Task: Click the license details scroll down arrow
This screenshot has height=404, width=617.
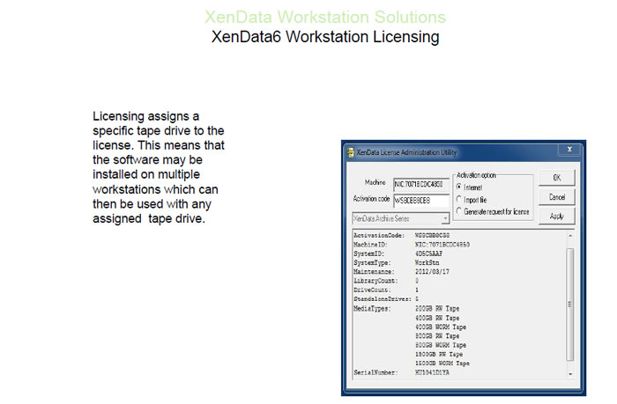Action: (569, 374)
